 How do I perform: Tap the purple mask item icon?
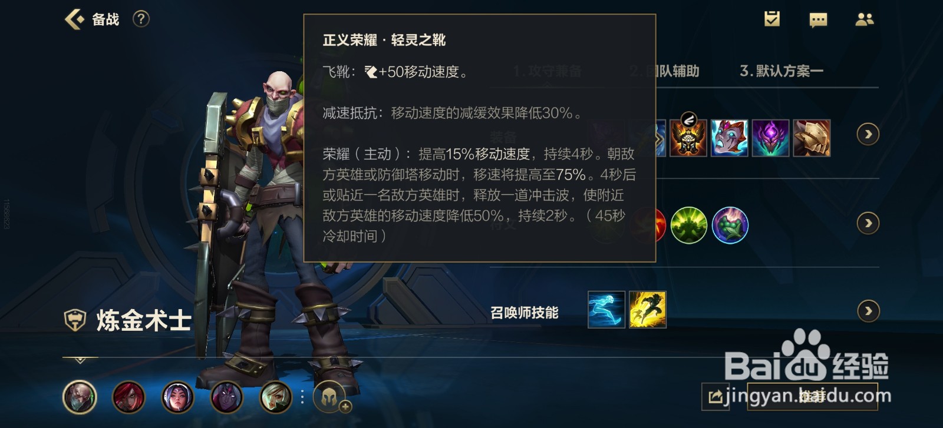tap(770, 138)
